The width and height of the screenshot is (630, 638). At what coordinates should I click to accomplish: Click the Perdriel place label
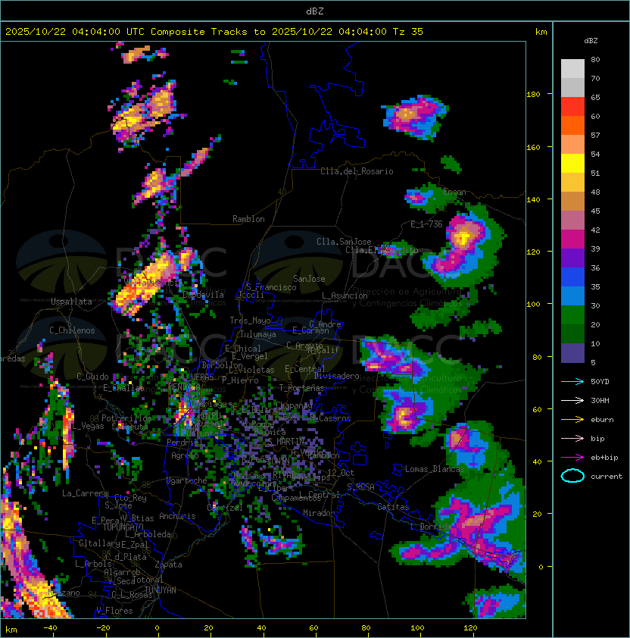click(183, 443)
